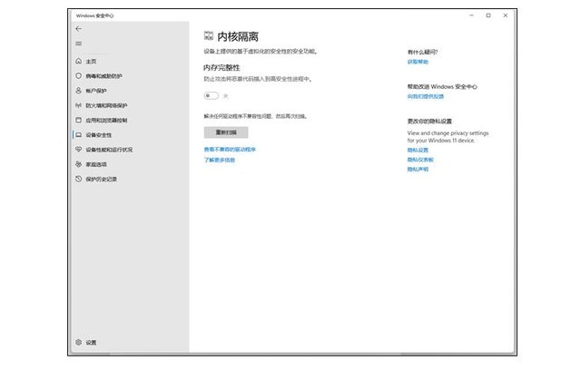Open the 隐私仪表板 link
Image resolution: width=581 pixels, height=371 pixels.
click(420, 160)
